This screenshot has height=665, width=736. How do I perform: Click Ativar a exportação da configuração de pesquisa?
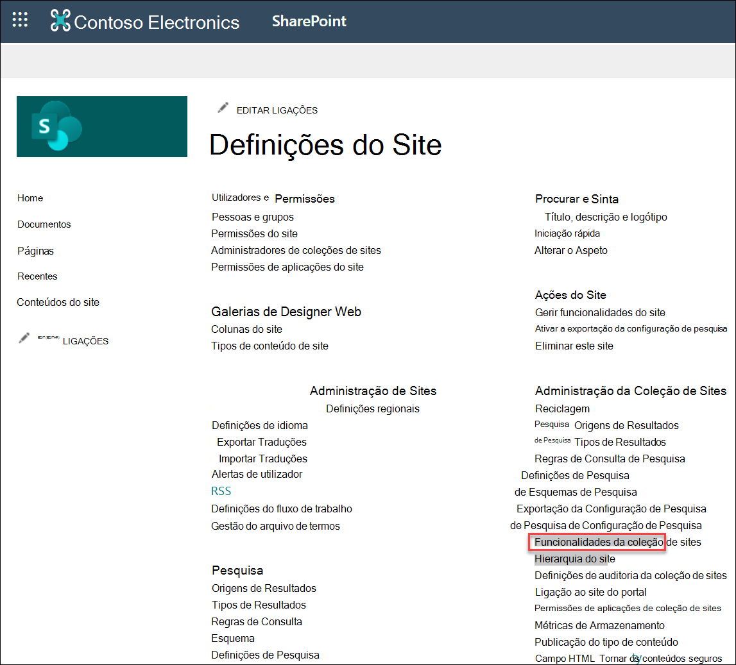pyautogui.click(x=631, y=329)
